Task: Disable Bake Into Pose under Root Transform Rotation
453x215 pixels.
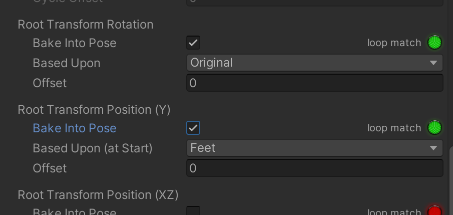Action: (193, 43)
